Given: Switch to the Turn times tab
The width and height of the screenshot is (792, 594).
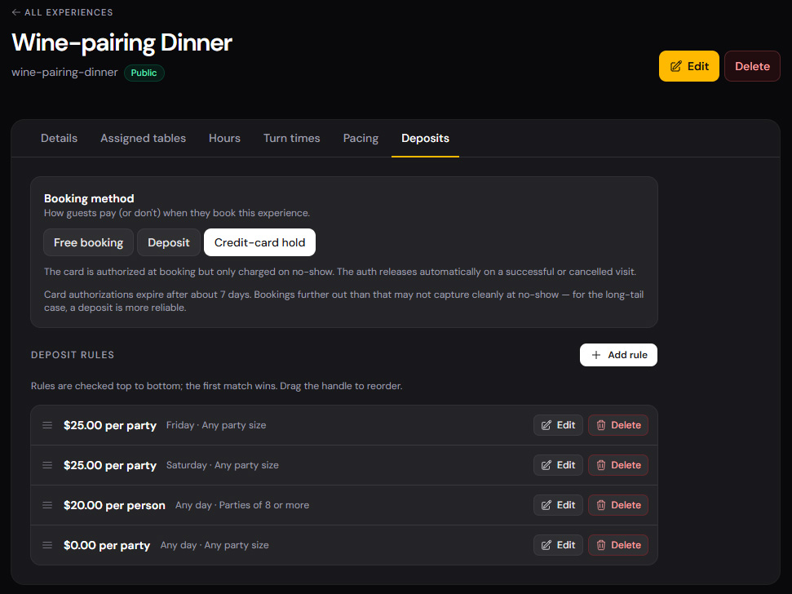Looking at the screenshot, I should click(x=292, y=139).
